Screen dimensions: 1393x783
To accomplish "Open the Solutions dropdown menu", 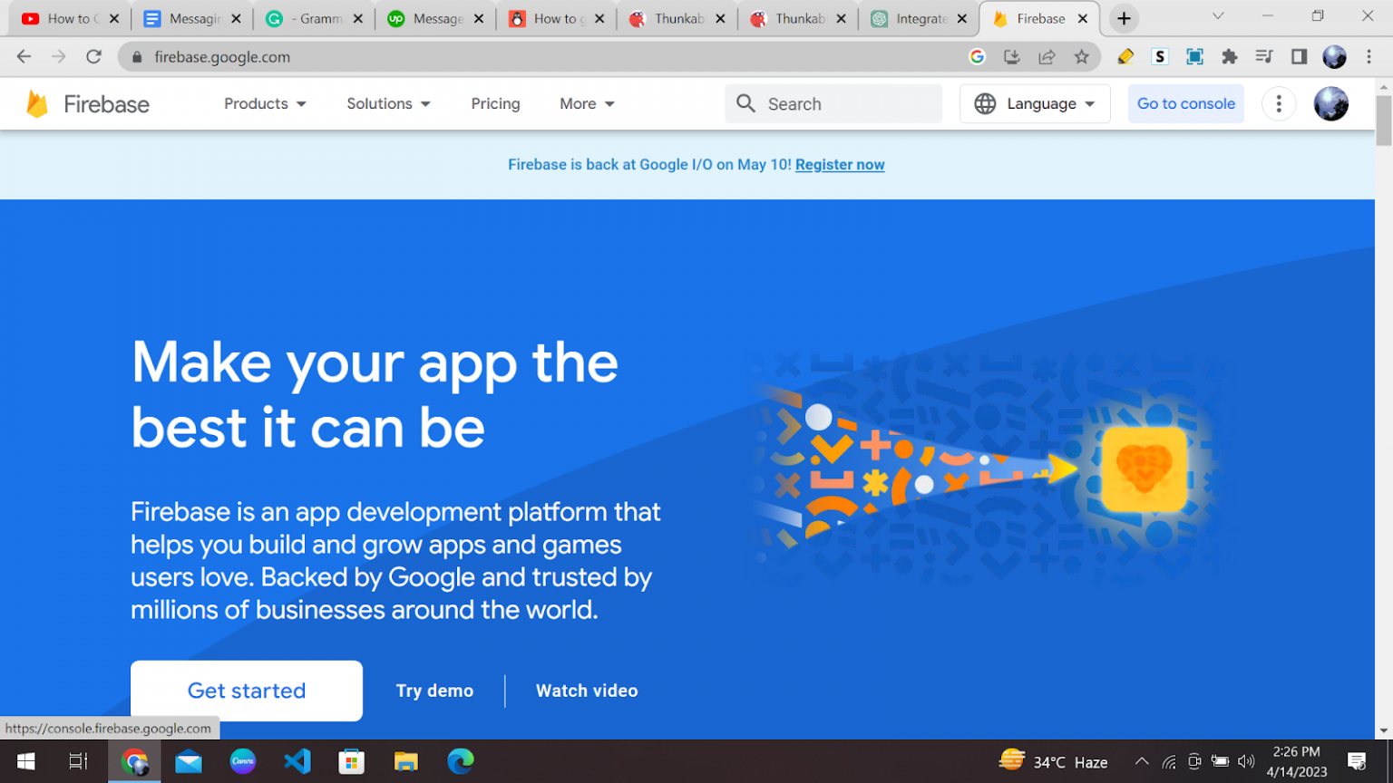I will pyautogui.click(x=388, y=103).
